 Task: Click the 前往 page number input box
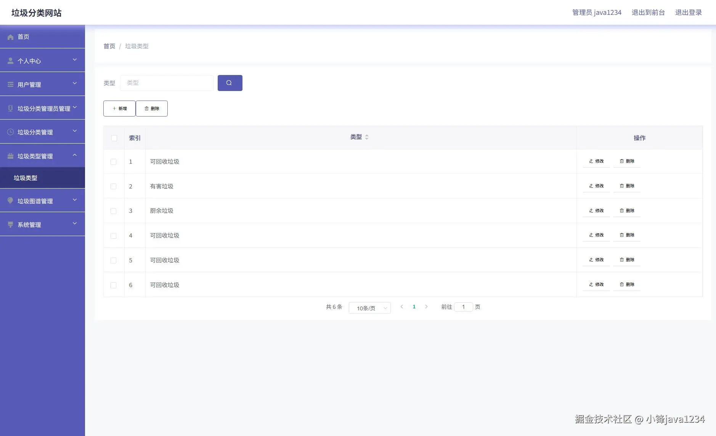(x=464, y=307)
